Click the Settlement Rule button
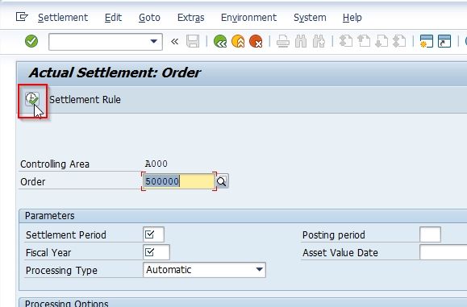This screenshot has width=467, height=307. [85, 100]
